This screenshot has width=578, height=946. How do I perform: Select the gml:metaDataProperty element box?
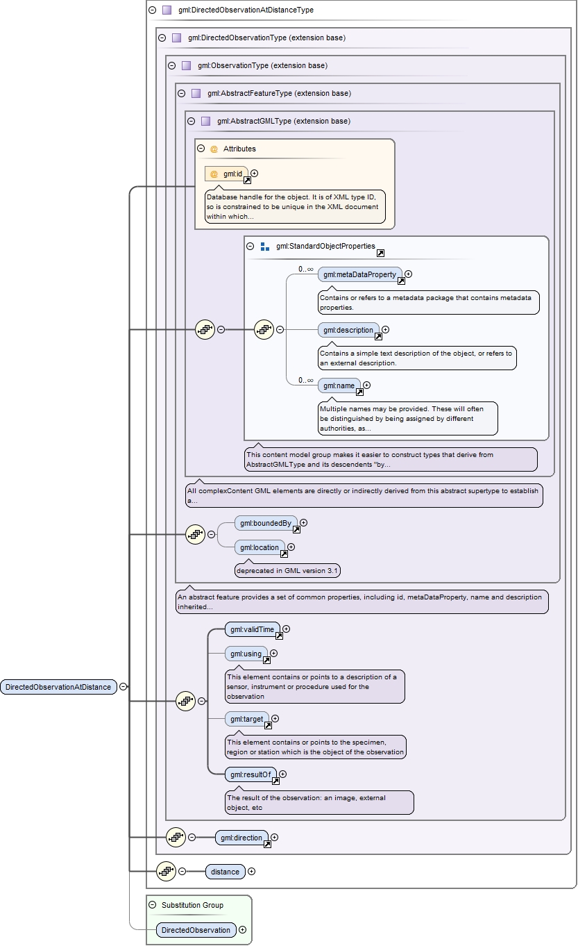coord(360,274)
